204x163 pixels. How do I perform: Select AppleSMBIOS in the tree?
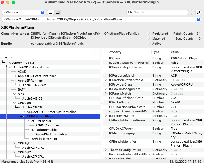point(33,98)
